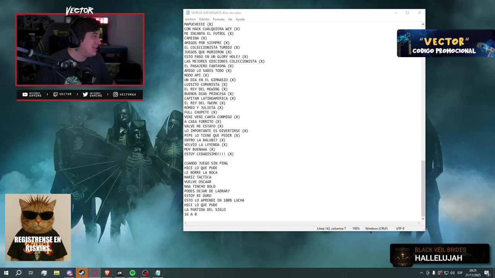This screenshot has width=495, height=278.
Task: Click the line 'ESTO LO APRENDI EN 100% LUCHA'
Action: 214,200
